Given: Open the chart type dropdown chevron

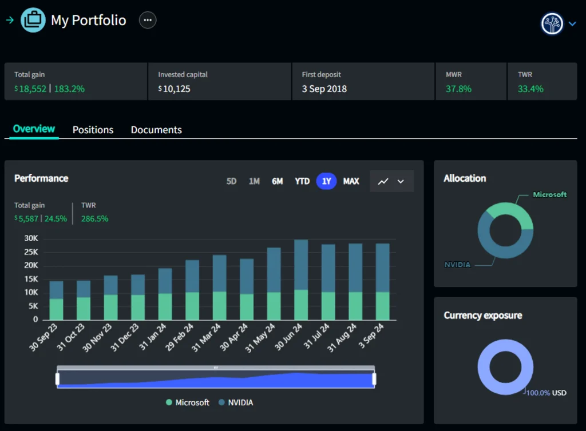Looking at the screenshot, I should click(x=400, y=181).
